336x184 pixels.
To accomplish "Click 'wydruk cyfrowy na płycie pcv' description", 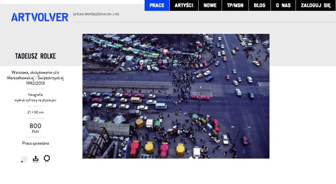I will click(35, 100).
